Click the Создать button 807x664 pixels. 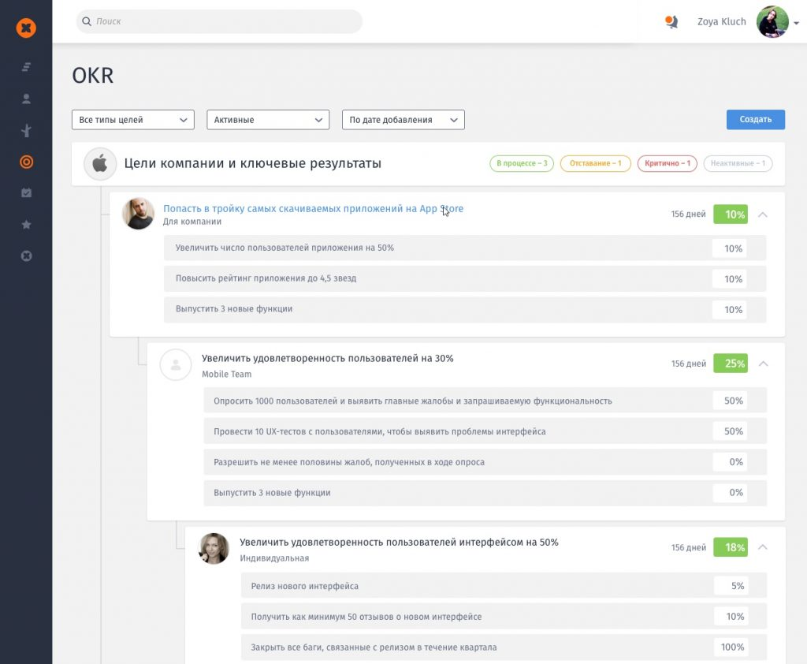[756, 119]
